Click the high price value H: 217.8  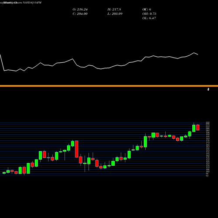tap(114, 10)
